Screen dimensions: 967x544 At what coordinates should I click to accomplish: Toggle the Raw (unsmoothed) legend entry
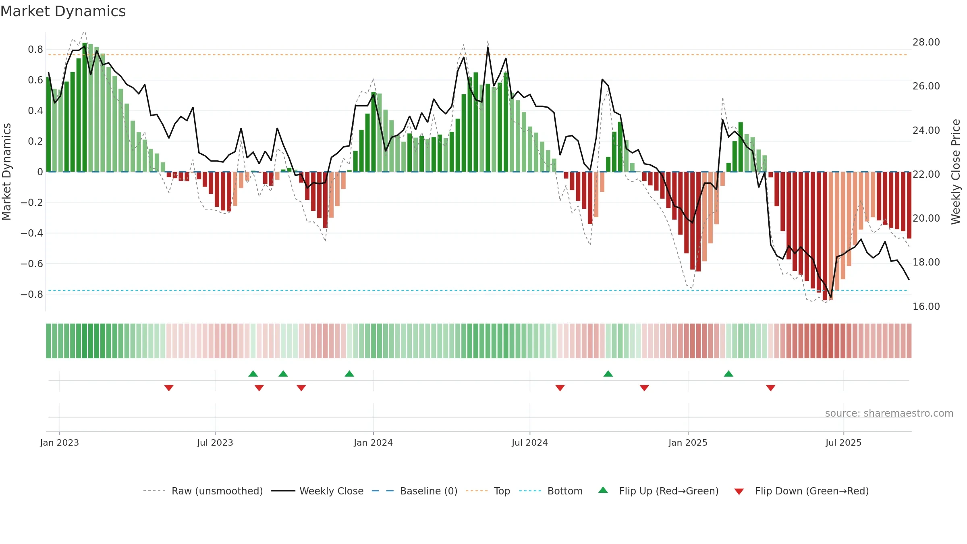pyautogui.click(x=203, y=491)
